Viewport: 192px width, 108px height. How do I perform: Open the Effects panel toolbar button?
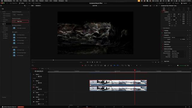pos(22,3)
